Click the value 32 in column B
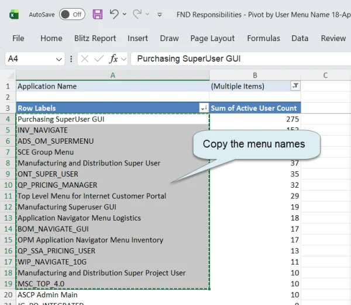The height and width of the screenshot is (305, 351). [x=295, y=185]
